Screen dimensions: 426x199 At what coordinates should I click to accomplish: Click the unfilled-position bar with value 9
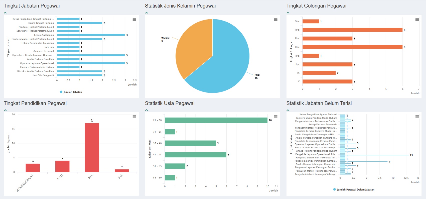point(364,162)
